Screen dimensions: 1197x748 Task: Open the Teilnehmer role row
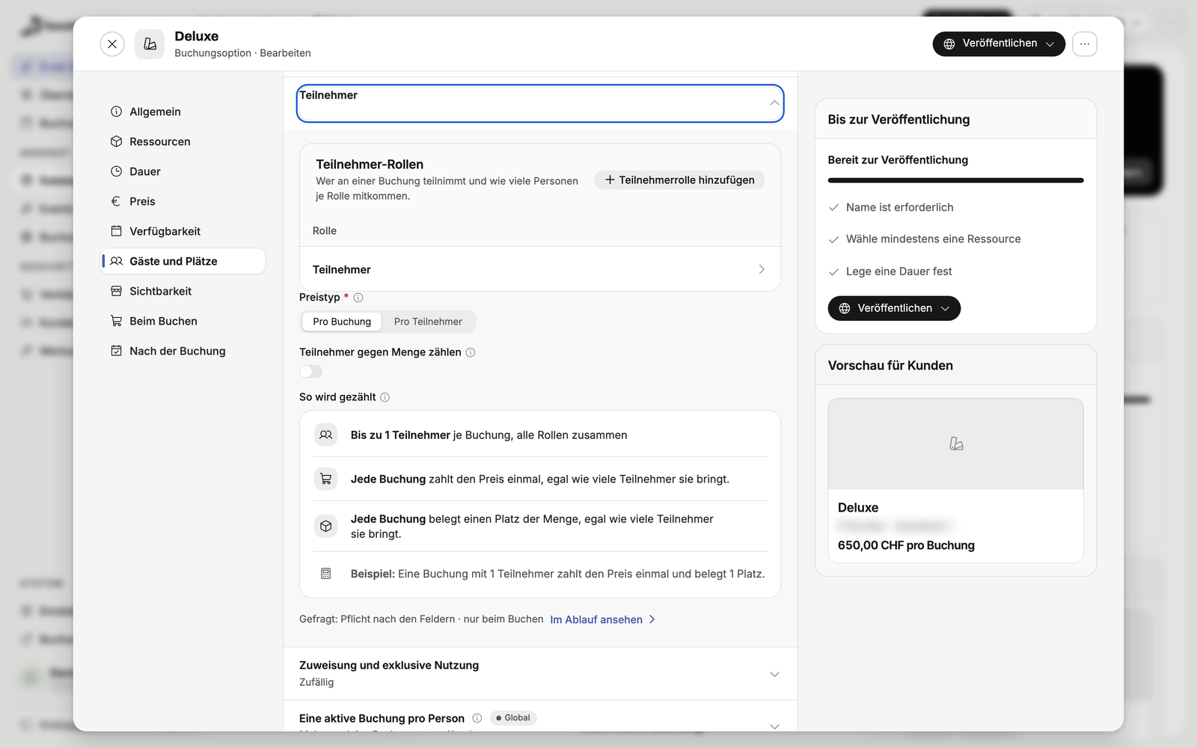(540, 269)
